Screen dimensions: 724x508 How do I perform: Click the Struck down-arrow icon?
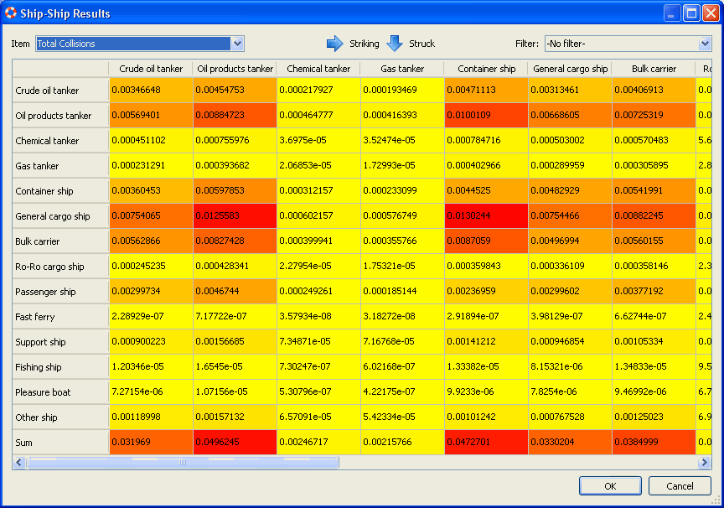point(395,44)
